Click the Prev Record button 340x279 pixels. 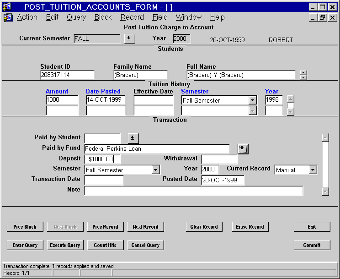pos(106,227)
